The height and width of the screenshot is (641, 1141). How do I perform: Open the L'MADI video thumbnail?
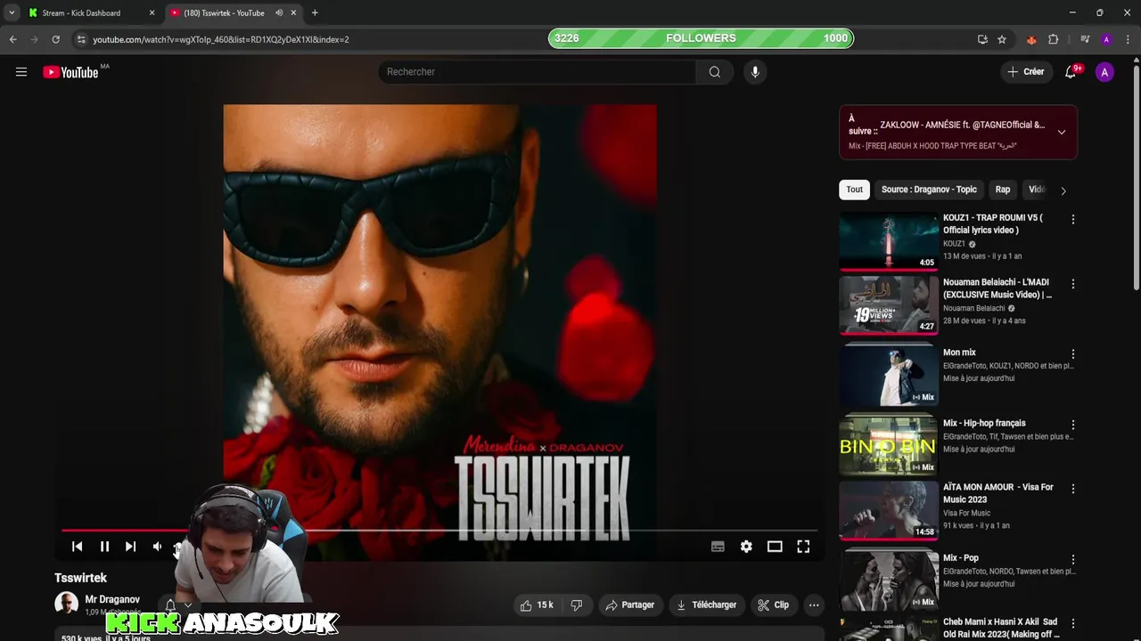[x=888, y=304]
